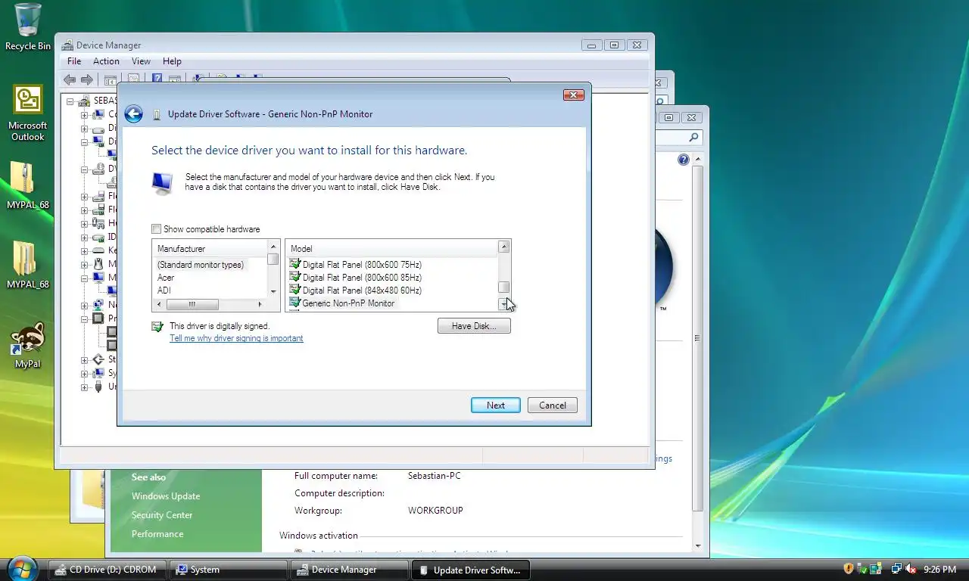
Task: Toggle Show compatible hardware checkbox
Action: (x=157, y=229)
